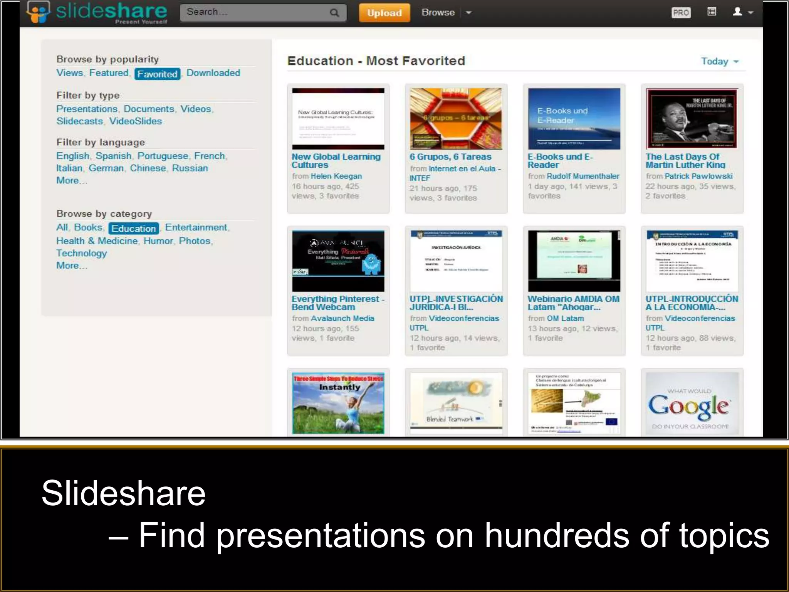
Task: Open the Martin Luther King thumbnail
Action: click(x=692, y=119)
